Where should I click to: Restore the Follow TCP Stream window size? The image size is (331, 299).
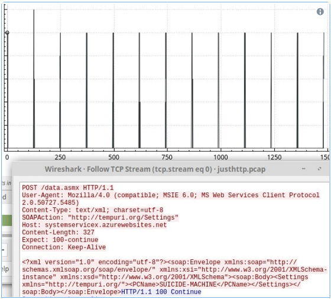[319, 169]
